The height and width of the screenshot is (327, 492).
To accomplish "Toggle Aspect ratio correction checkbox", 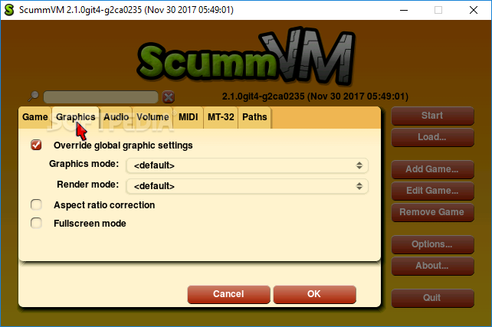I will 36,204.
